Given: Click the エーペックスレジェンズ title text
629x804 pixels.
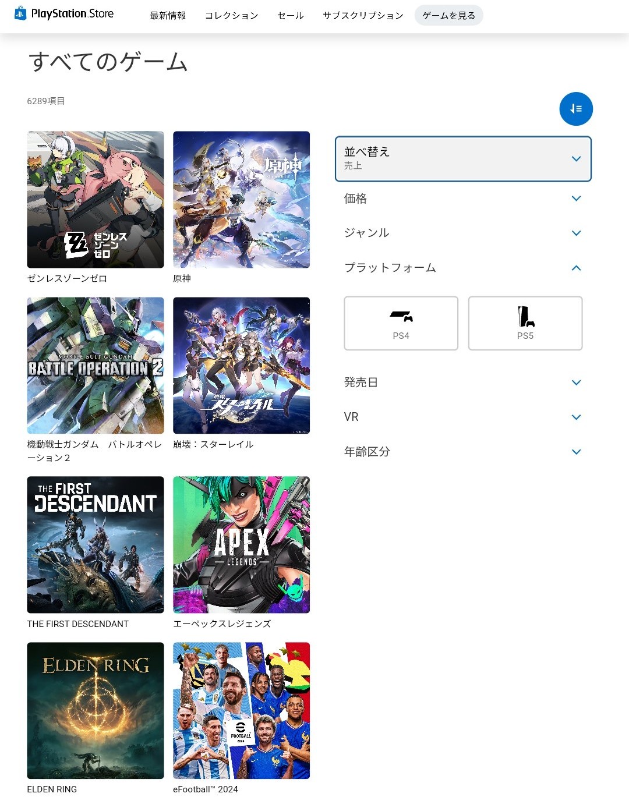Looking at the screenshot, I should coord(222,624).
